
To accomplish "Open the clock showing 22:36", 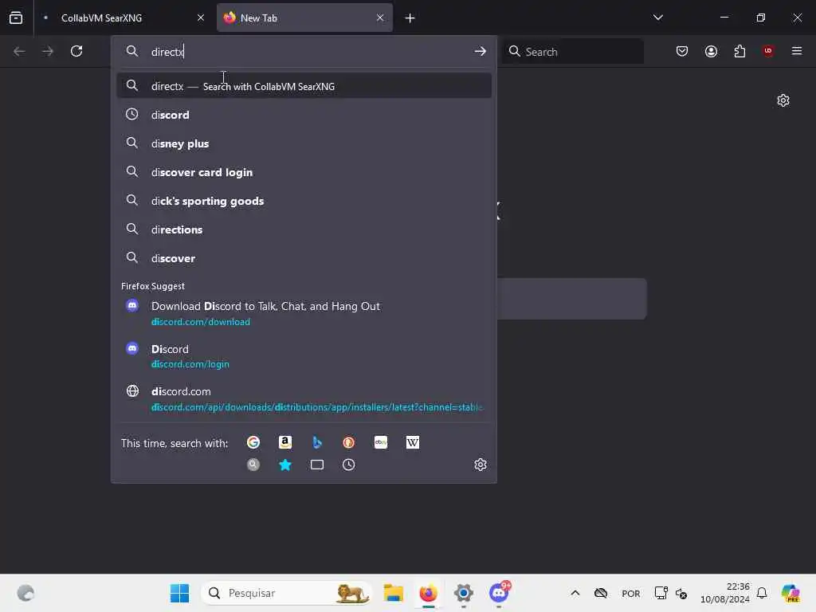I will click(x=725, y=593).
